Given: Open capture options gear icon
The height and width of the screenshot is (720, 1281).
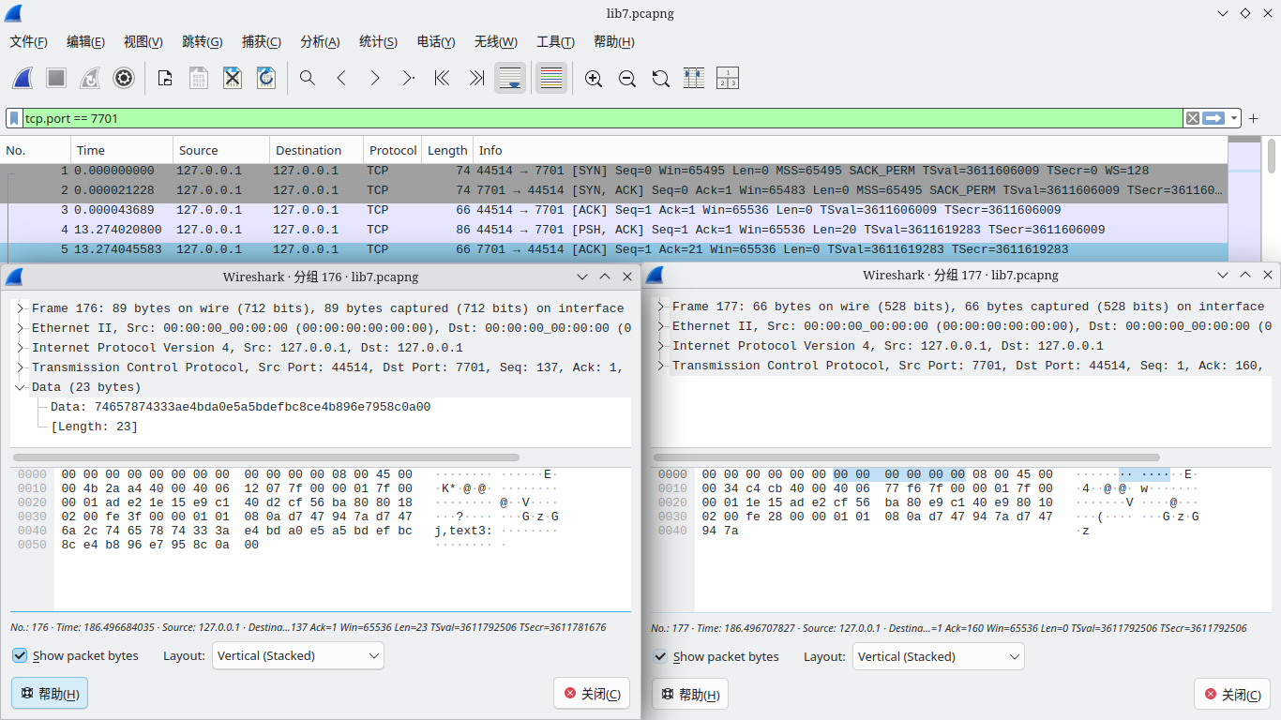Looking at the screenshot, I should click(124, 79).
